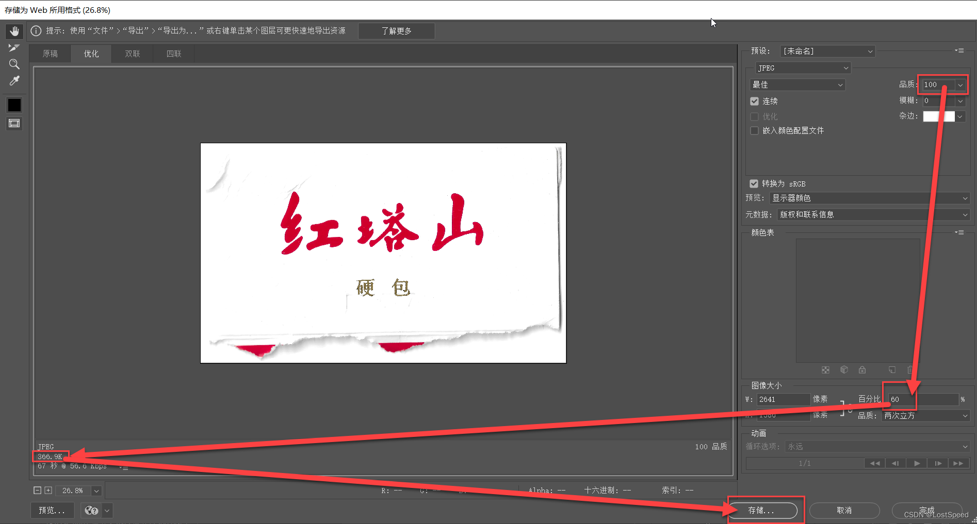Toggle the 连续 (progressive) checkbox

tap(754, 101)
